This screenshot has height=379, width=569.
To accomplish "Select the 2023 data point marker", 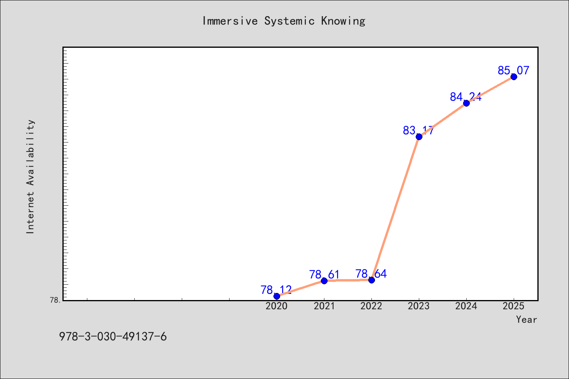I will [419, 137].
